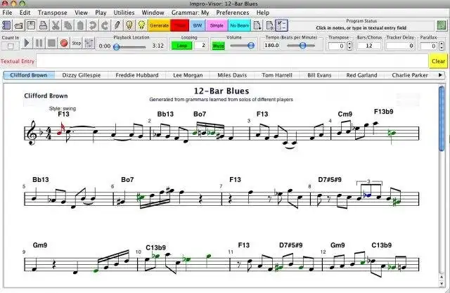Open the View menu

click(82, 13)
